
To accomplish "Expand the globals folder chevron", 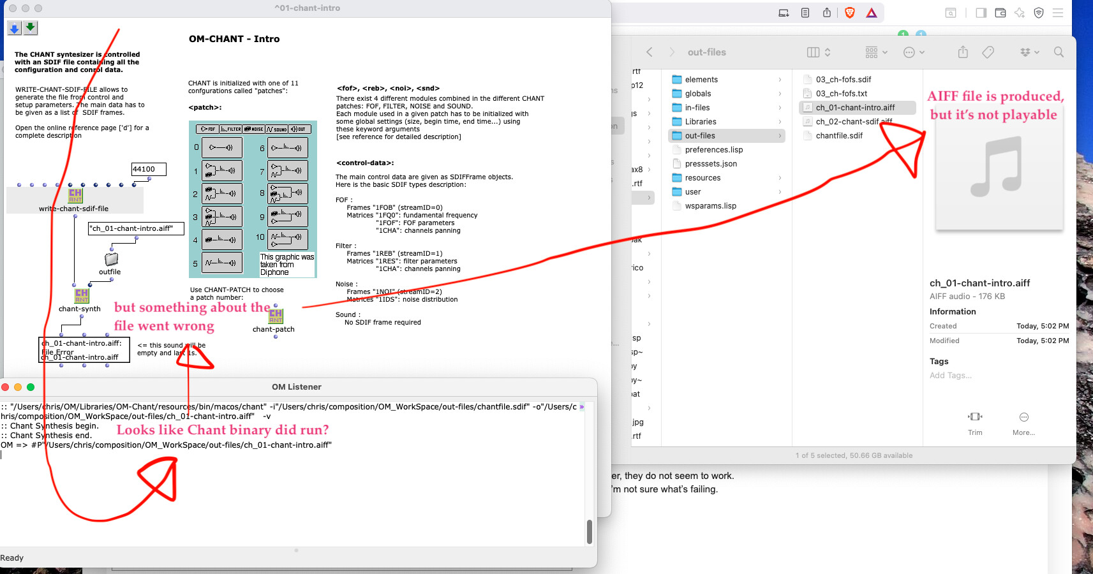I will 780,94.
